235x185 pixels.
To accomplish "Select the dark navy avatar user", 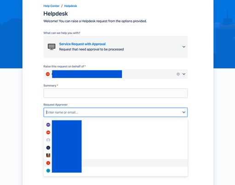I will [x=48, y=148].
